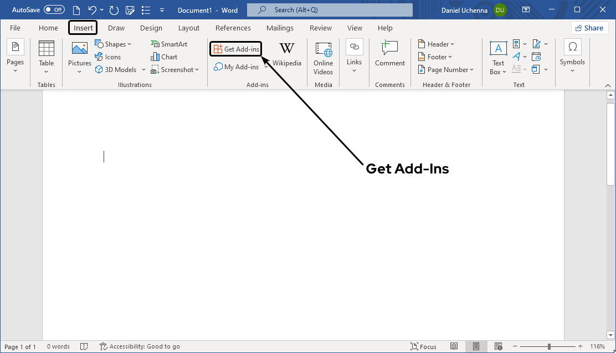Open the Mailings tab
Viewport: 616px width, 353px height.
(x=280, y=28)
